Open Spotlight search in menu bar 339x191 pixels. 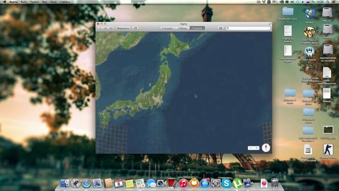(328, 2)
